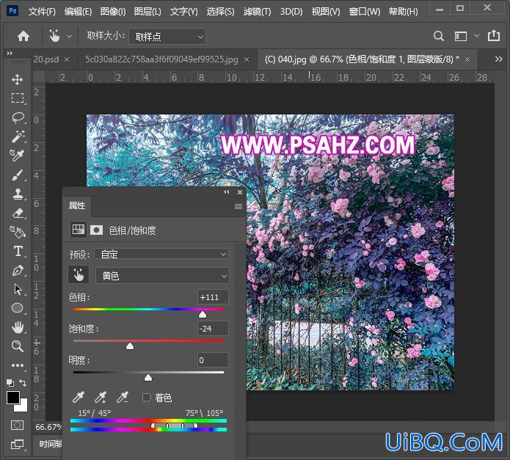Select the Eraser tool

coord(18,213)
